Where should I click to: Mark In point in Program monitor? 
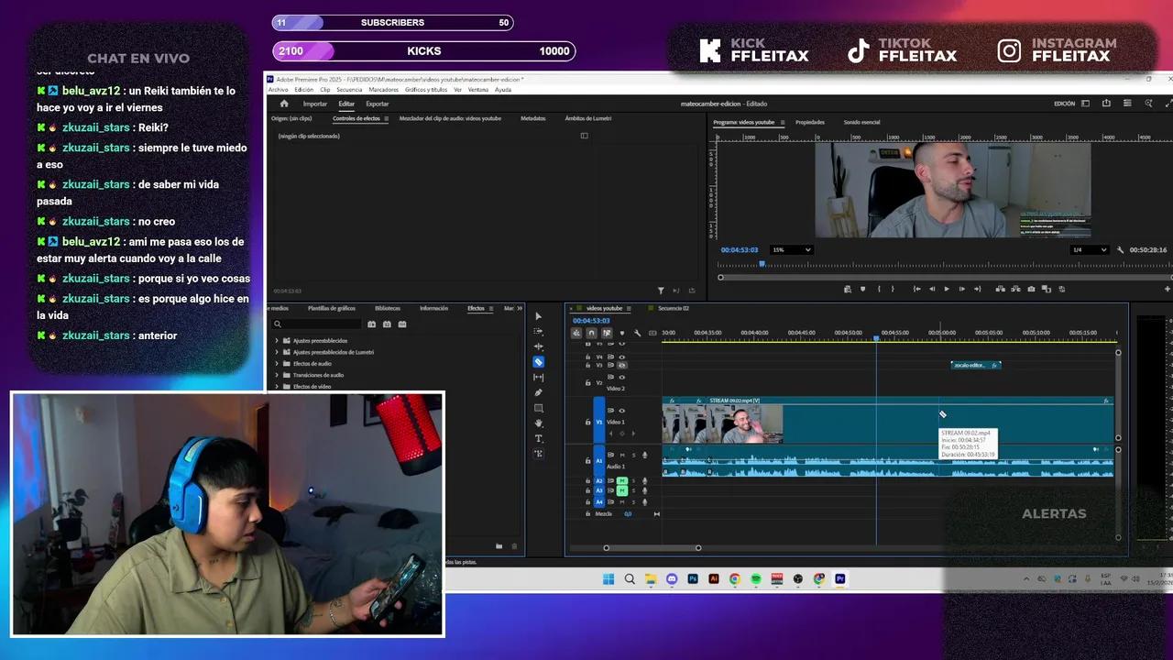(x=879, y=289)
